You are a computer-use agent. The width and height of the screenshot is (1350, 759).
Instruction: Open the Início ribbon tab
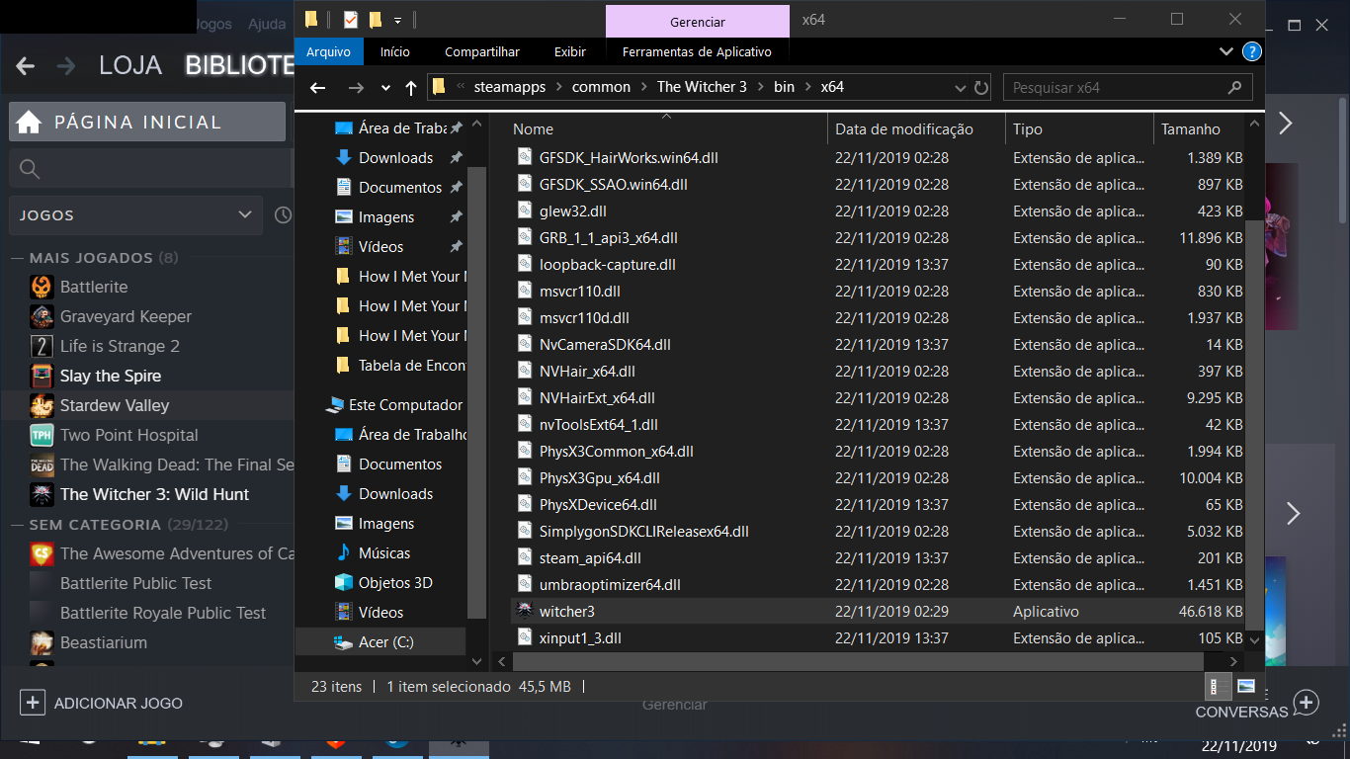pos(395,51)
